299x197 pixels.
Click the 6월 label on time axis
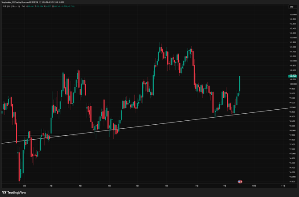pyautogui.click(x=137, y=186)
